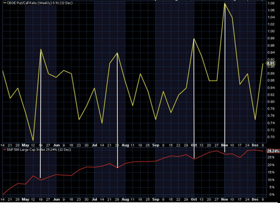Click the 1.08 value on the ratio axis
The width and height of the screenshot is (280, 203).
point(271,3)
